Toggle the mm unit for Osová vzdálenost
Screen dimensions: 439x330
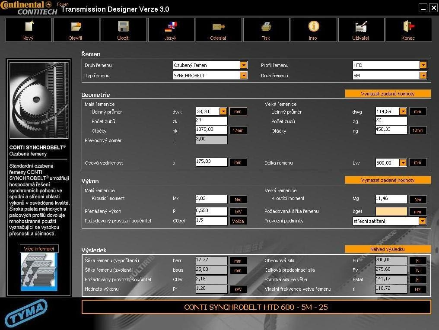point(238,162)
